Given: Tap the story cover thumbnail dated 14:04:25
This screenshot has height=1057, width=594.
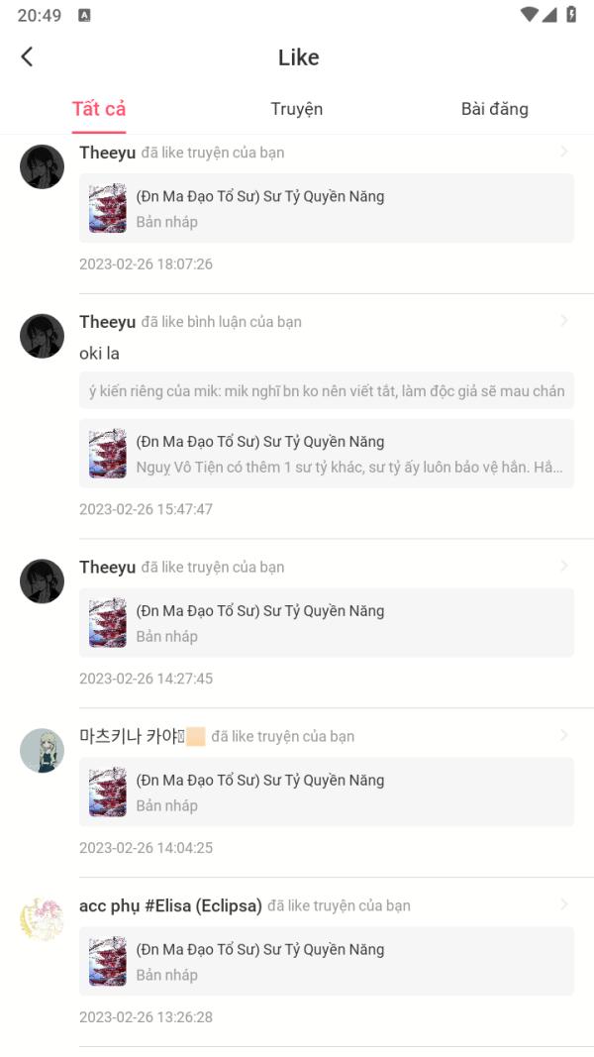Looking at the screenshot, I should [108, 792].
